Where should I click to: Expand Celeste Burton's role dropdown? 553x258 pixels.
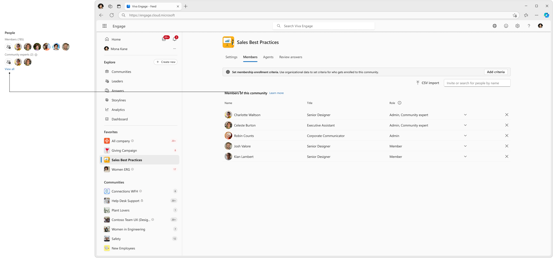click(465, 125)
